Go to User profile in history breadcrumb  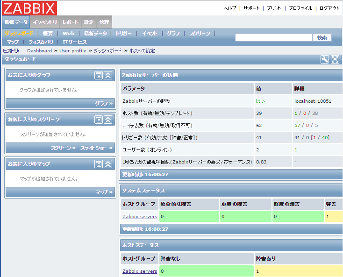pyautogui.click(x=73, y=51)
